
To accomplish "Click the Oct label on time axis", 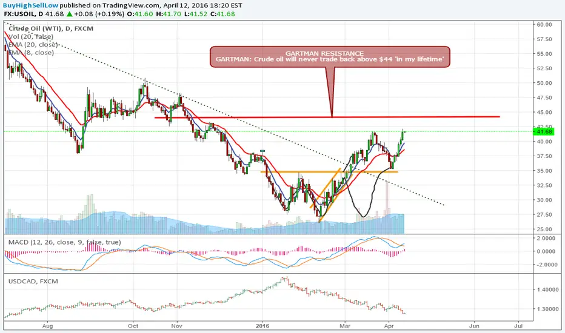I will click(133, 326).
